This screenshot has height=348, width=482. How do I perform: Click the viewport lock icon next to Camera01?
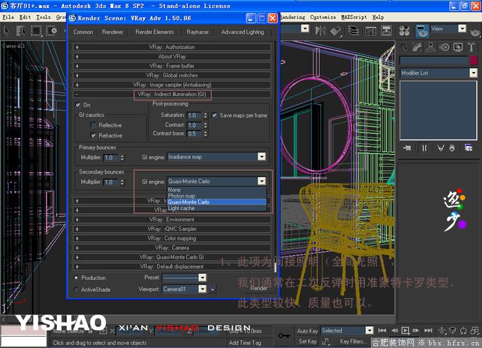point(212,288)
